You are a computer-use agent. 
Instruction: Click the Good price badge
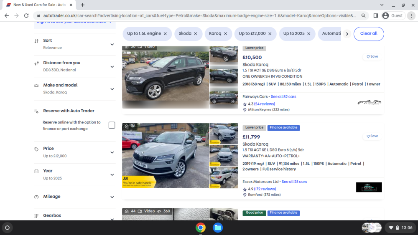pyautogui.click(x=254, y=212)
